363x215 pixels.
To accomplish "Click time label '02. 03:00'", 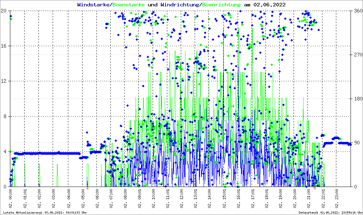I will 53,198.
